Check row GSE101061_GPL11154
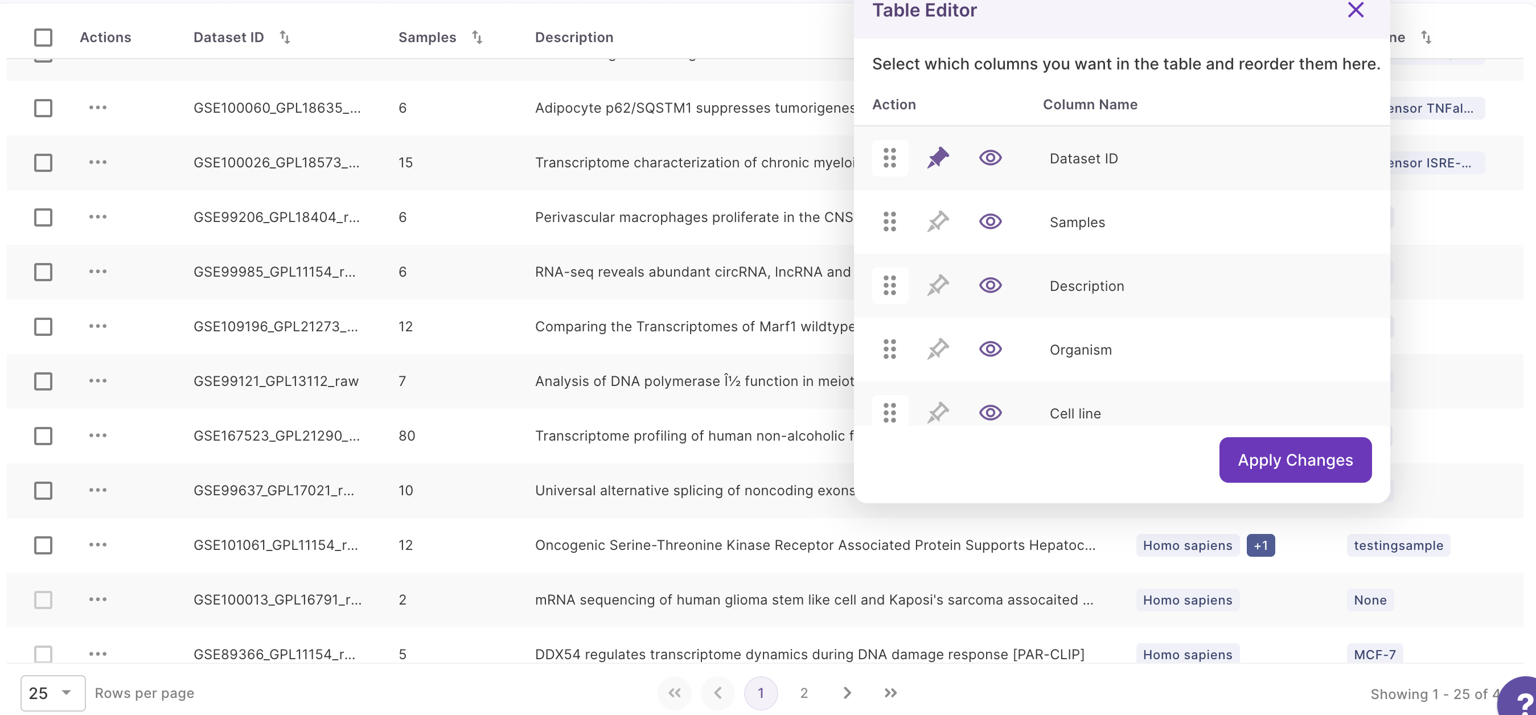 [43, 545]
